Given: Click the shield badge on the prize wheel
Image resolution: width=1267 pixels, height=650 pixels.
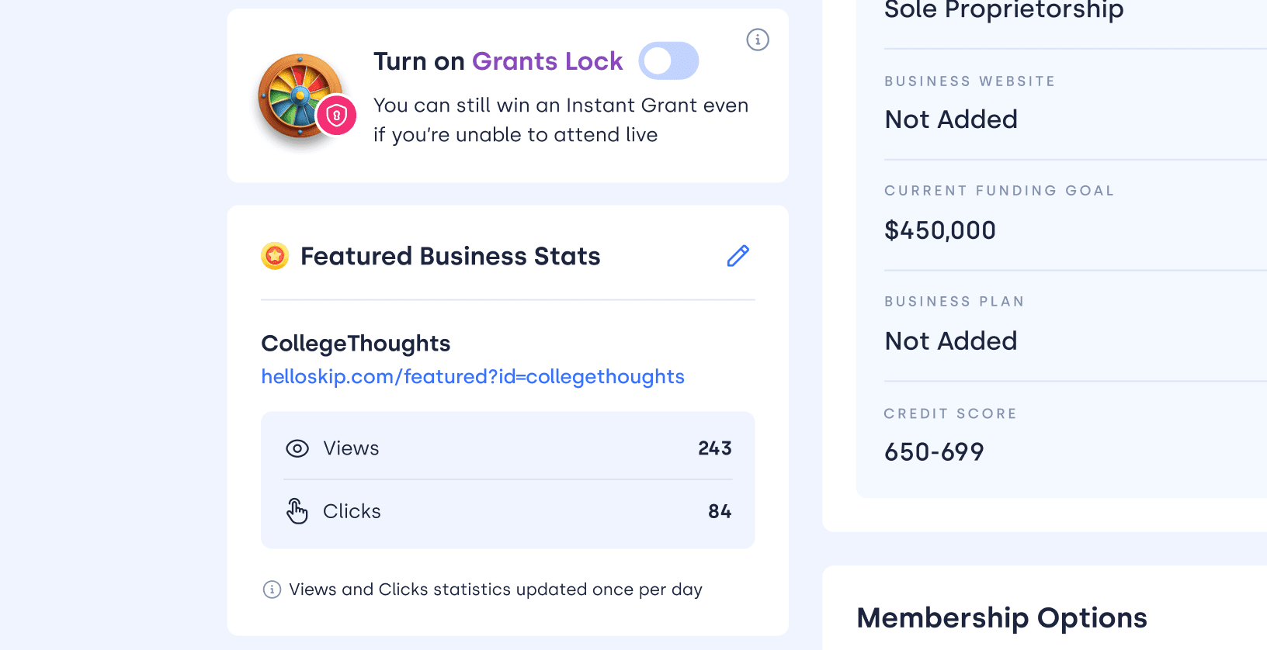Looking at the screenshot, I should click(x=336, y=115).
